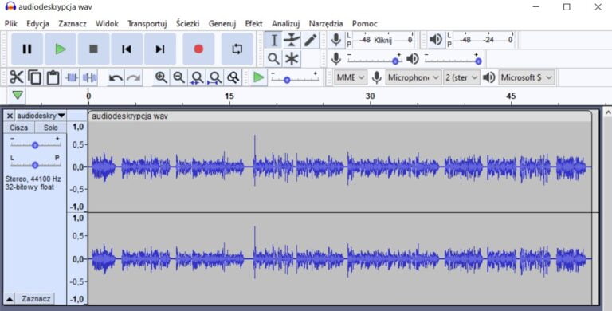Screen dimensions: 612x311
Task: Enable Solo on the track
Action: [51, 128]
